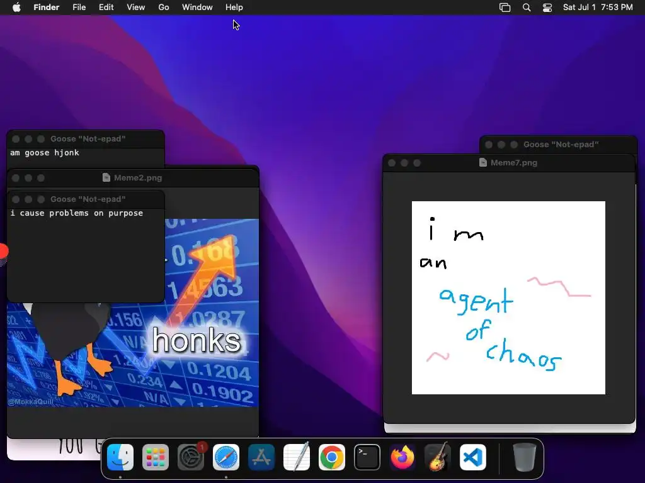Click the Meme7.png window title
Viewport: 645px width, 483px height.
click(514, 163)
